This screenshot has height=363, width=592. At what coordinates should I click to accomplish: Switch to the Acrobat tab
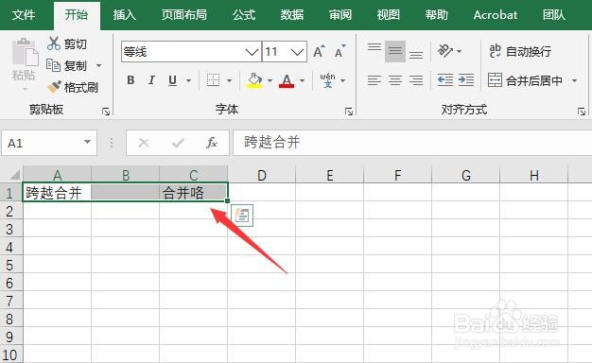pos(496,15)
